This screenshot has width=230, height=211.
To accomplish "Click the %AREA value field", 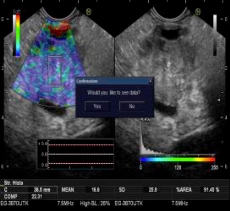I will (x=211, y=190).
